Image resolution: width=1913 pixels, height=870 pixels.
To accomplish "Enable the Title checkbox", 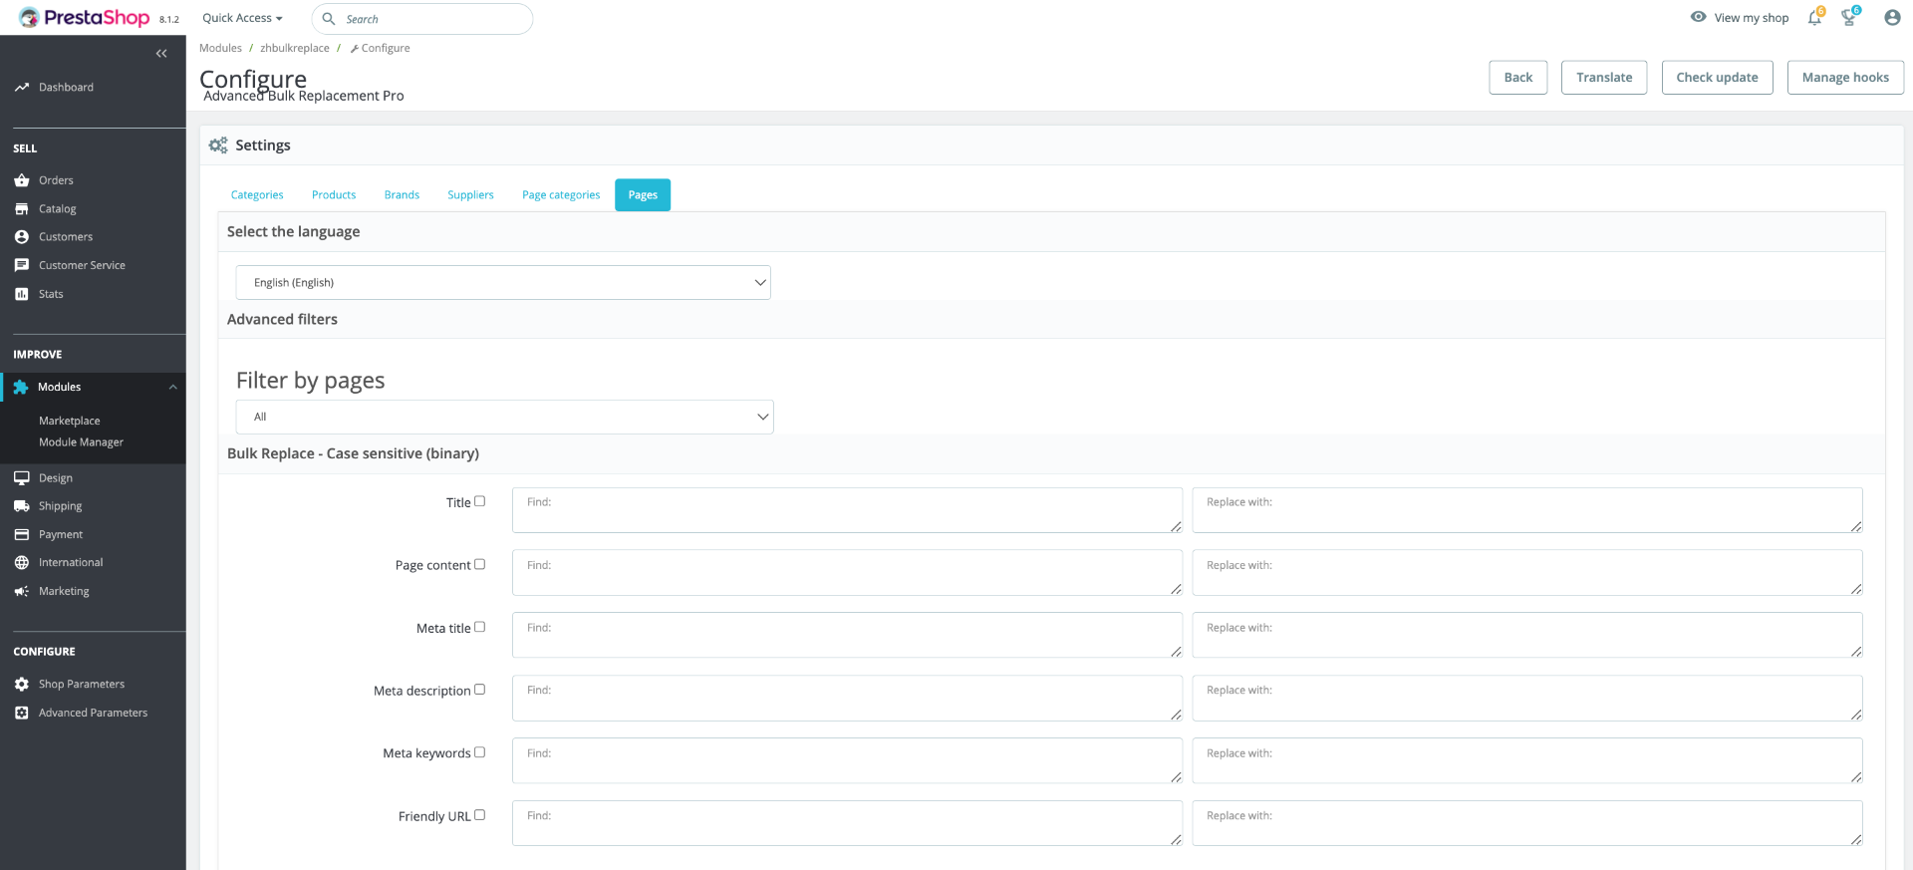I will 479,501.
